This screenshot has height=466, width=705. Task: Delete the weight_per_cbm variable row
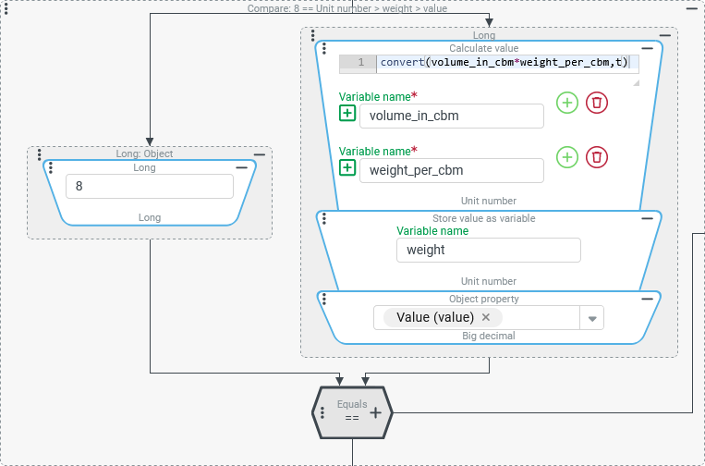[x=597, y=157]
